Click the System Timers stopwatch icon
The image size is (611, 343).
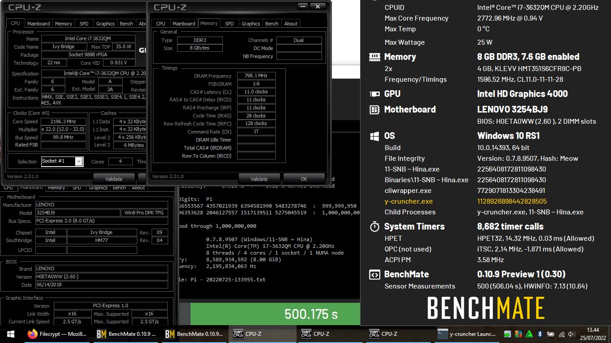tap(374, 226)
